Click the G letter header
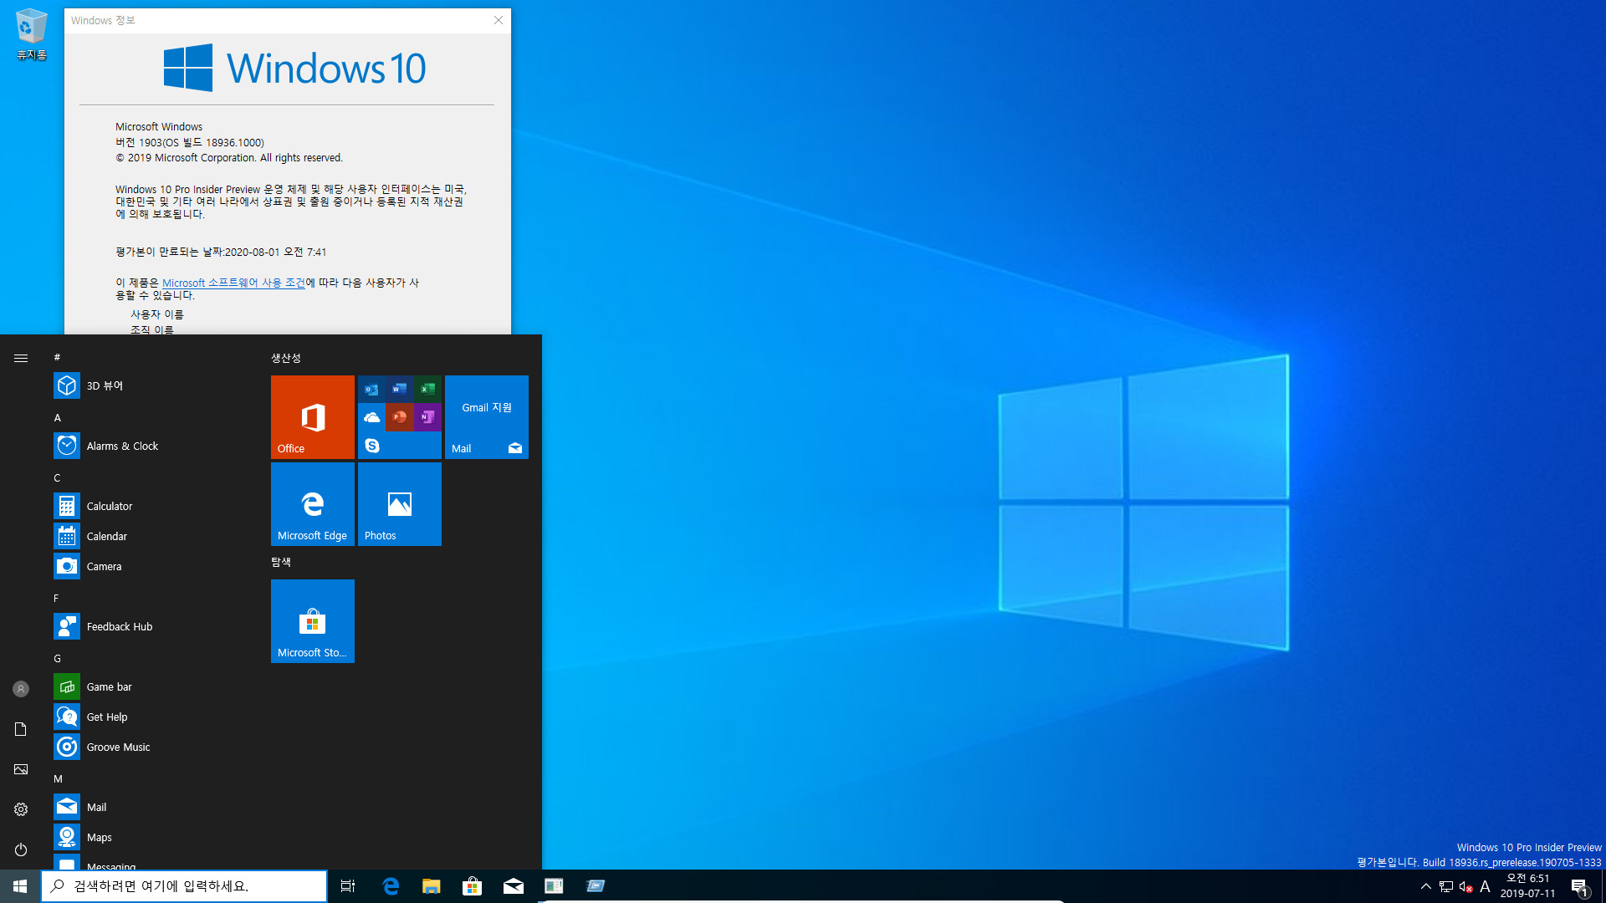Viewport: 1606px width, 903px height. point(57,658)
